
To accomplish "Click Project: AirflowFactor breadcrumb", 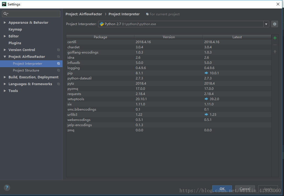I will (84, 14).
